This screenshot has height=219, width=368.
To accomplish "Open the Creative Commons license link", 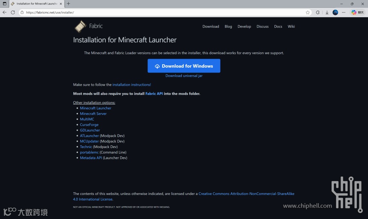I will point(246,194).
